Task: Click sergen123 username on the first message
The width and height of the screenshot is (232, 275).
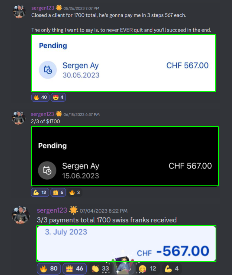Action: pyautogui.click(x=43, y=8)
